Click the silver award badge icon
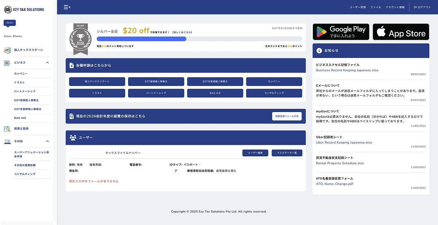Screen dimensions: 438x225 pos(80,39)
